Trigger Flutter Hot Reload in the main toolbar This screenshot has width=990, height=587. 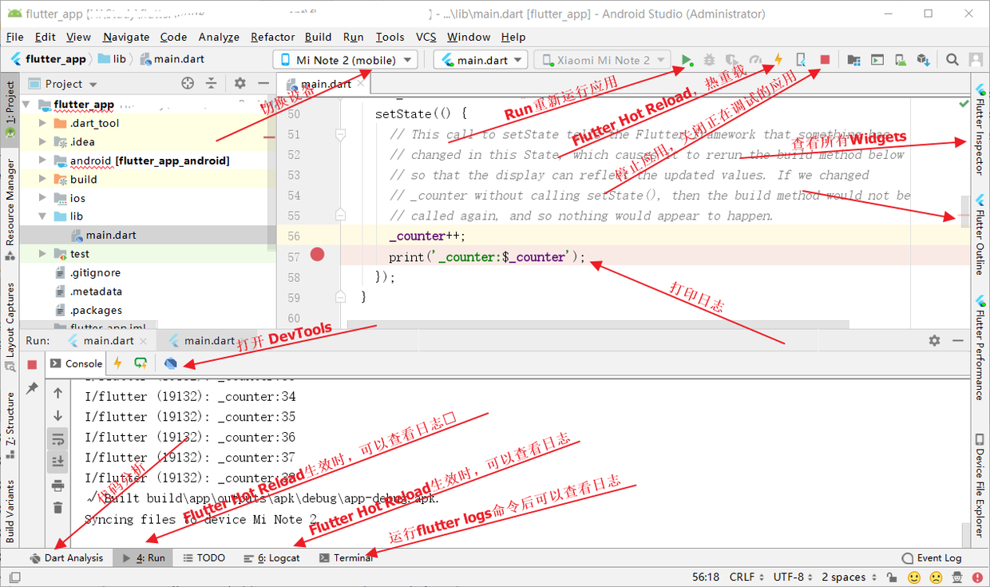click(778, 60)
